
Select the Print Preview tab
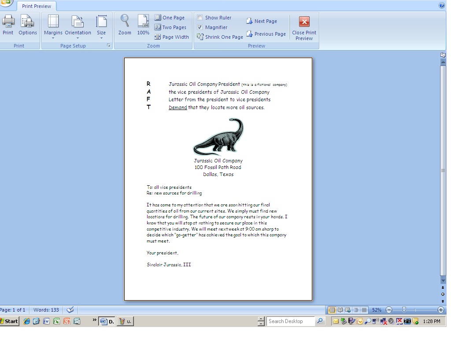(37, 6)
